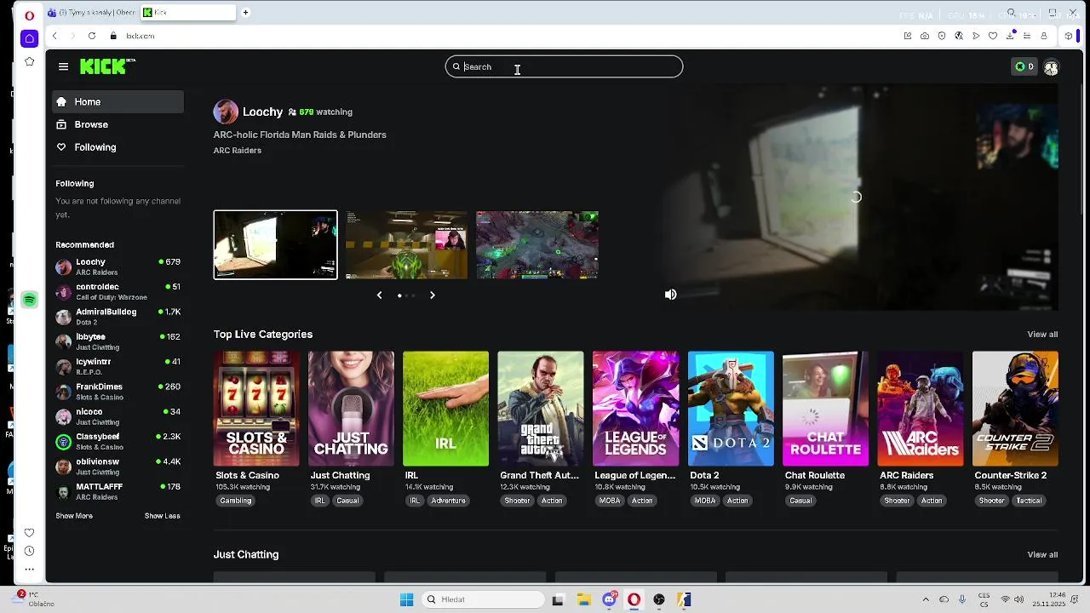Select the second featured stream thumbnail
Screen dimensions: 1090x613
(x=406, y=245)
